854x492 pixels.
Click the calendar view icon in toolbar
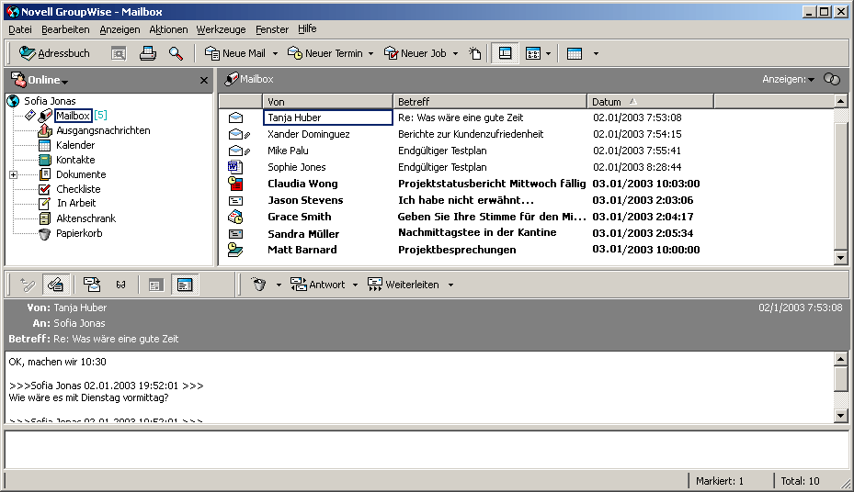(x=575, y=53)
